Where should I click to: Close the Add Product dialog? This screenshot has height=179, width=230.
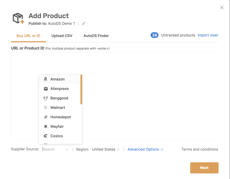[222, 7]
